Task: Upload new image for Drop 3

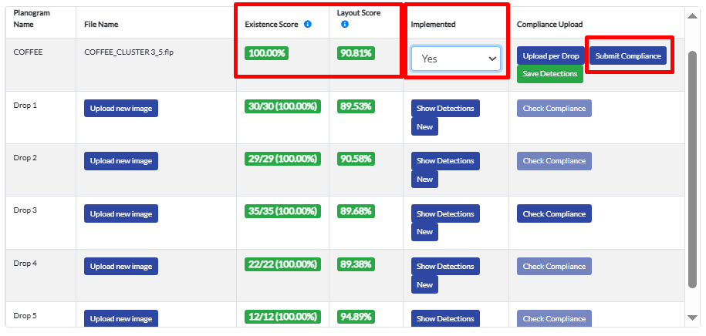Action: tap(121, 213)
